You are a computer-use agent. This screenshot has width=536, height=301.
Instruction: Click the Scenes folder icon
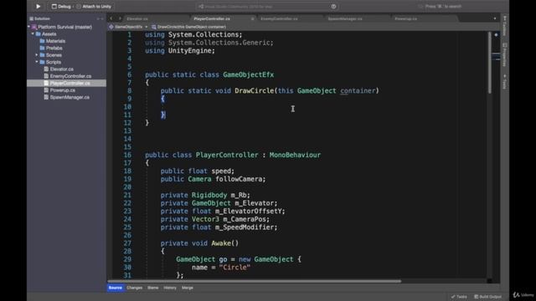43,55
